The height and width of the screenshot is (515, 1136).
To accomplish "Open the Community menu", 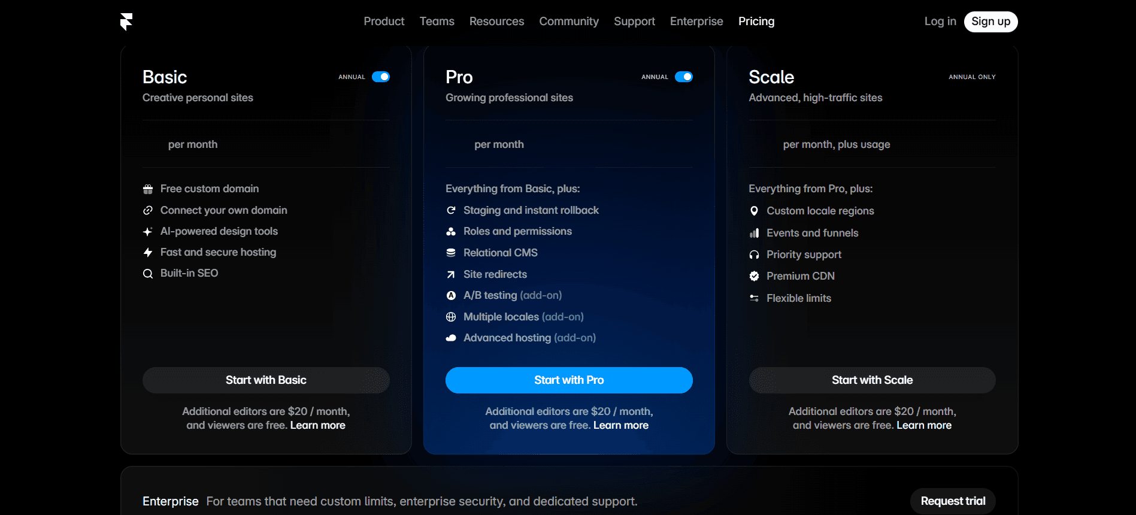I will 569,22.
